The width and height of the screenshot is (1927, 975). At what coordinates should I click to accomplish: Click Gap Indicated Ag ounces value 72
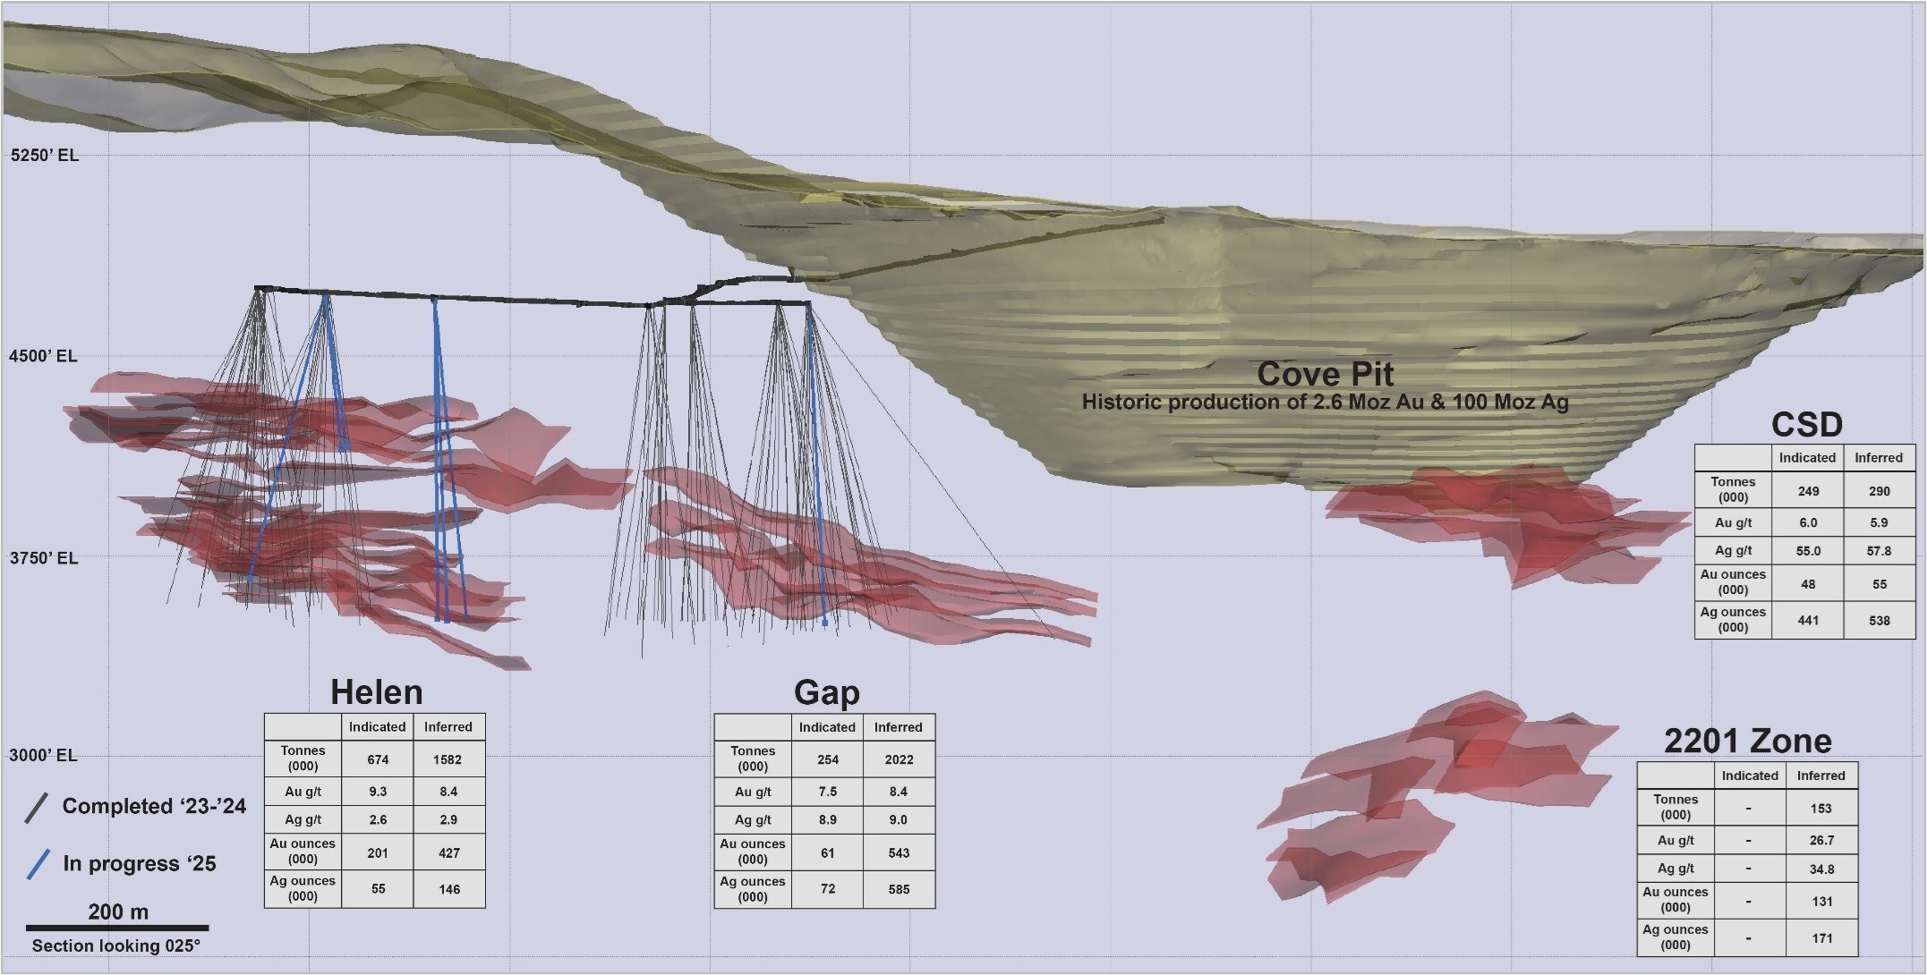pyautogui.click(x=828, y=889)
